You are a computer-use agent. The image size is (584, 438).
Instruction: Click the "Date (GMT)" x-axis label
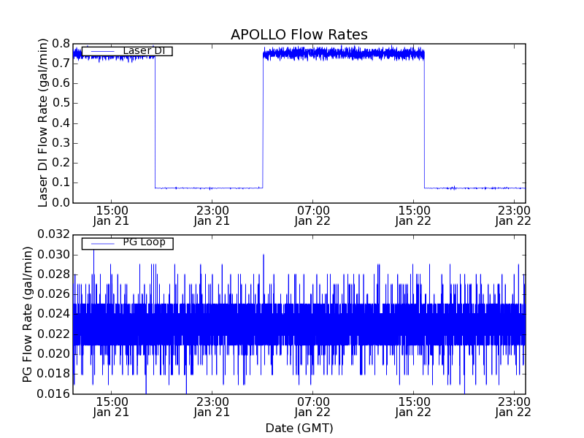point(299,428)
